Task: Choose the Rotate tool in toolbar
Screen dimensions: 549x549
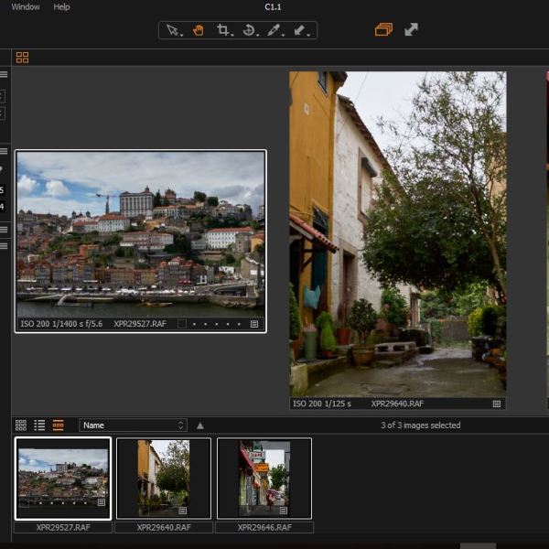Action: [248, 30]
